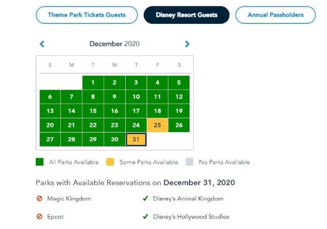The height and width of the screenshot is (229, 327).
Task: Select the Disney Resort Guests tab
Action: click(x=186, y=15)
